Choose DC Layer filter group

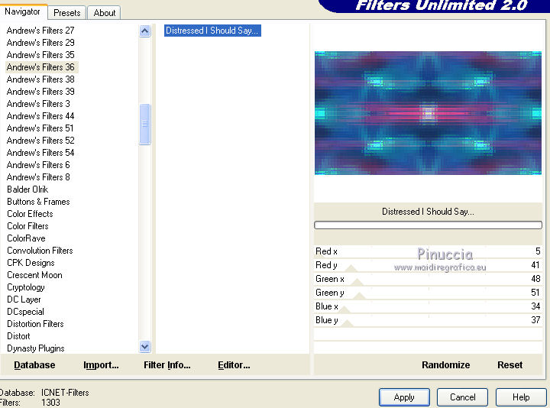[24, 300]
